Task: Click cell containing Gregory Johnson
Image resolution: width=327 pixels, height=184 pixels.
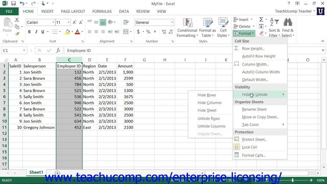Action: (x=39, y=127)
